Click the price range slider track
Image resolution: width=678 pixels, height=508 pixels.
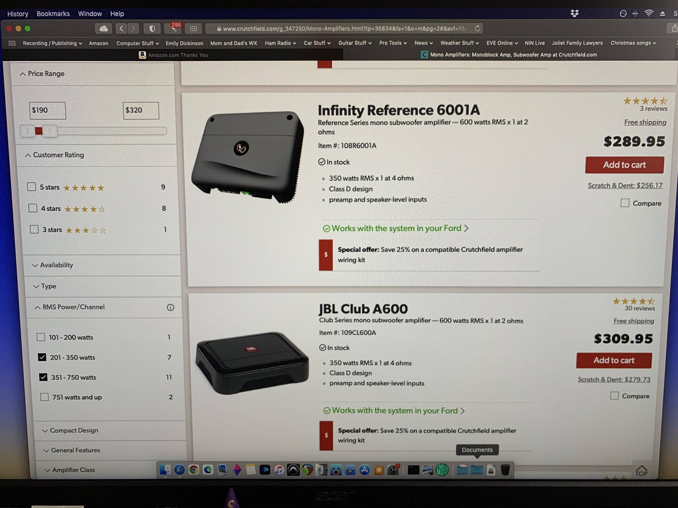click(94, 131)
